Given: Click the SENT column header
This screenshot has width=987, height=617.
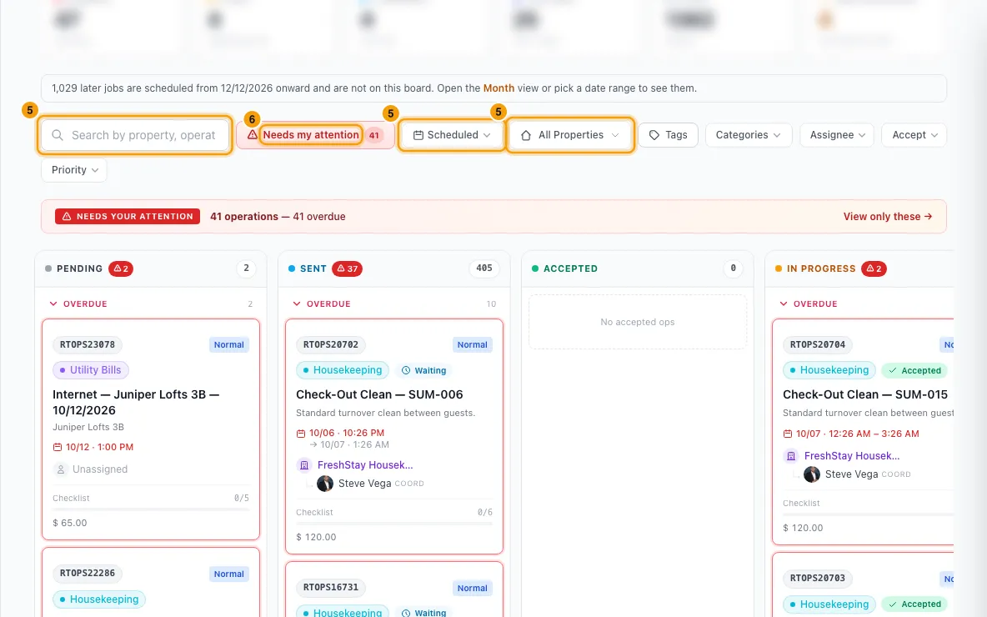Looking at the screenshot, I should (x=313, y=268).
